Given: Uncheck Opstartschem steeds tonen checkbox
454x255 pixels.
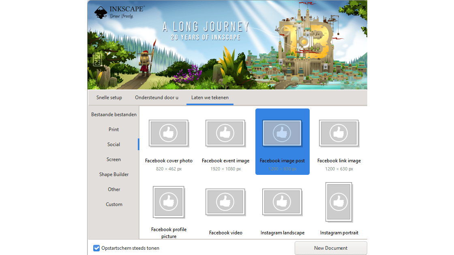Looking at the screenshot, I should point(96,248).
